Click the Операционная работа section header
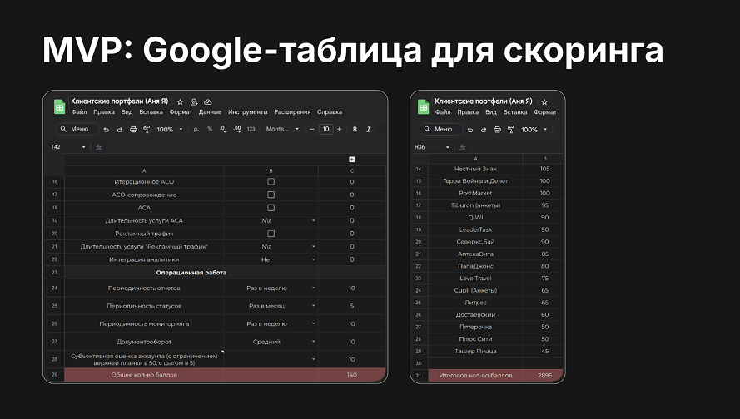 (191, 273)
